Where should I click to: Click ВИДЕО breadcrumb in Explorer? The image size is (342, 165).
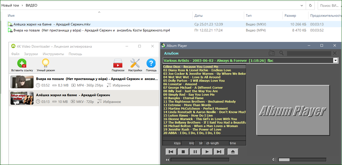pos(32,6)
